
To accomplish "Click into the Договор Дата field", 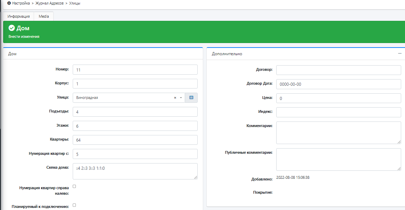I will pos(339,84).
